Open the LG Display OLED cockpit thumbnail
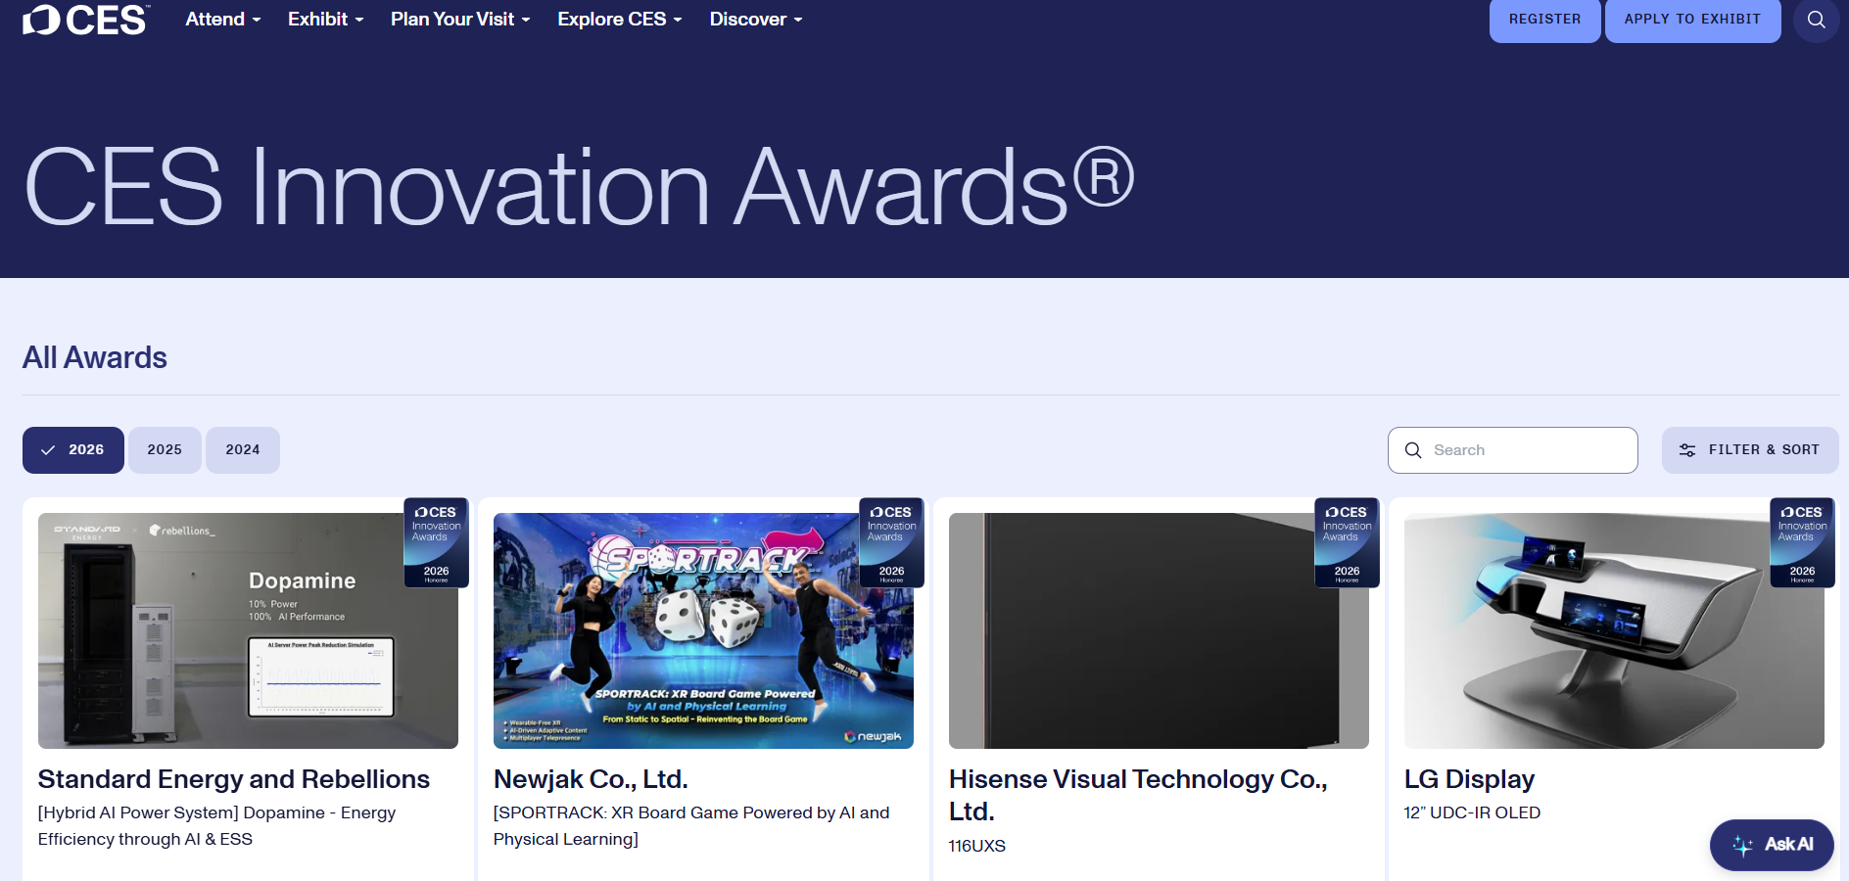1849x881 pixels. 1614,630
